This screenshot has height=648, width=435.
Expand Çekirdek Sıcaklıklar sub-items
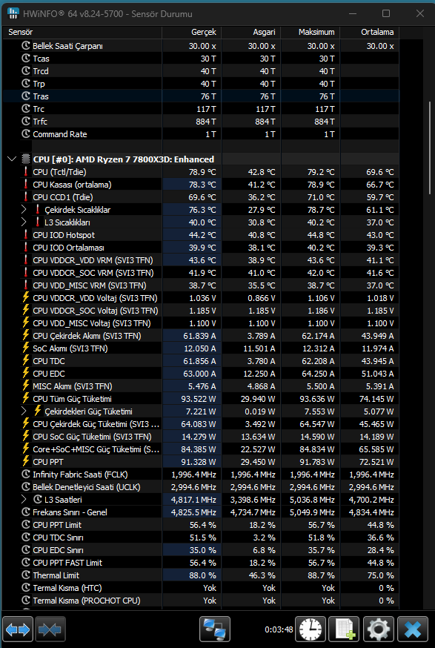[24, 210]
